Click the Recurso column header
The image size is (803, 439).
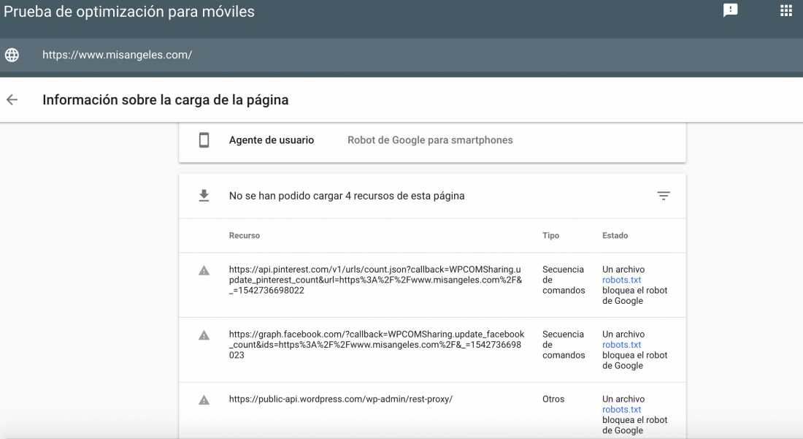(245, 236)
